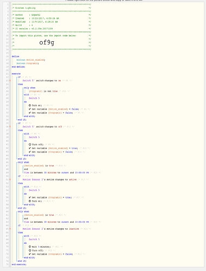Click the Created date comment line
This screenshot has width=206, height=271.
coord(51,18)
